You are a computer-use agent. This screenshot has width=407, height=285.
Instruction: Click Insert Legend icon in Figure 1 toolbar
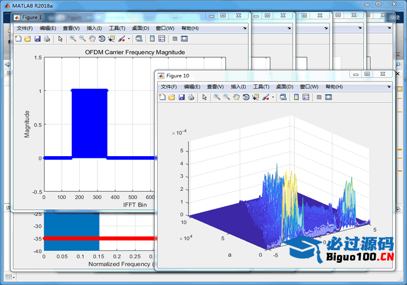162,39
